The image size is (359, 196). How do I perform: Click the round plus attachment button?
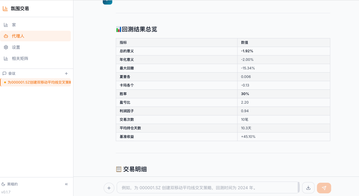(109, 188)
